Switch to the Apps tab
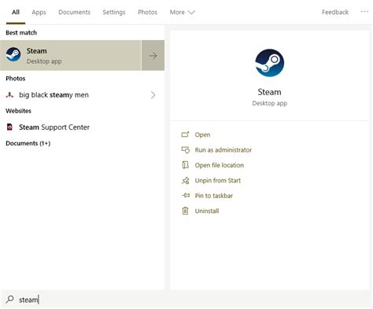This screenshot has width=373, height=309. coord(39,12)
